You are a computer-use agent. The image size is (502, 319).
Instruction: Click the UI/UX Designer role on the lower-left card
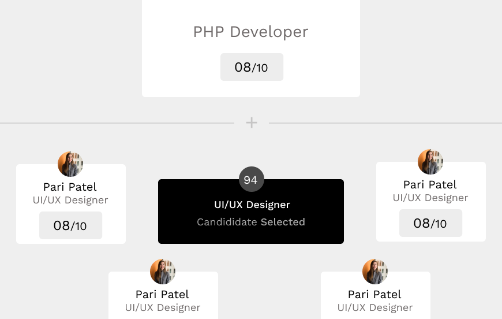[163, 307]
